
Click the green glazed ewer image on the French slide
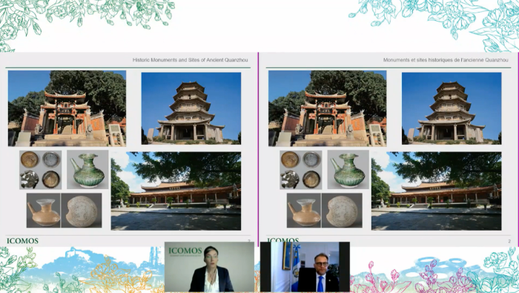[x=348, y=170]
